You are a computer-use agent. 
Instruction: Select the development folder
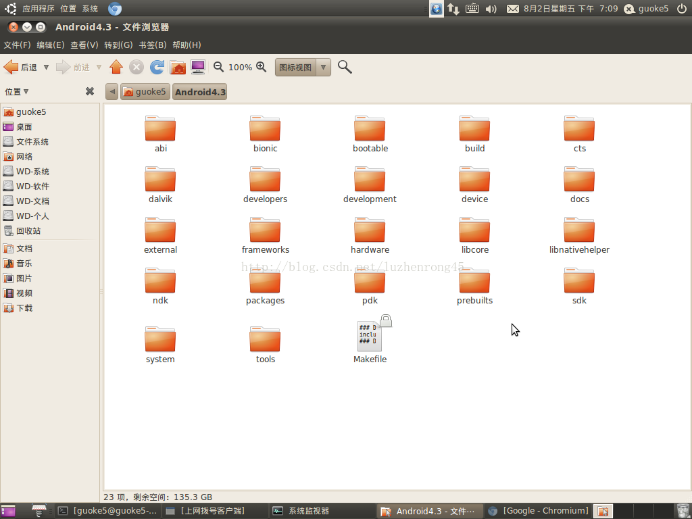370,185
